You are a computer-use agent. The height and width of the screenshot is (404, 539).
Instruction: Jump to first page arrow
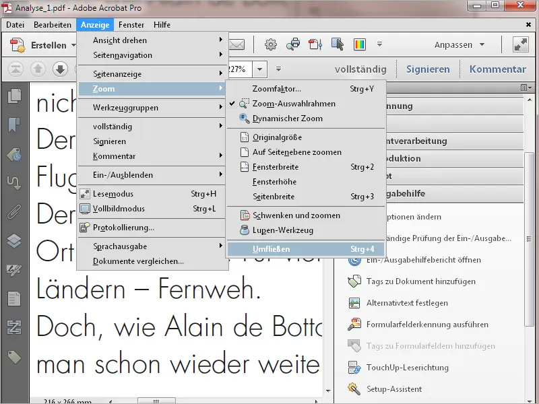coord(15,69)
